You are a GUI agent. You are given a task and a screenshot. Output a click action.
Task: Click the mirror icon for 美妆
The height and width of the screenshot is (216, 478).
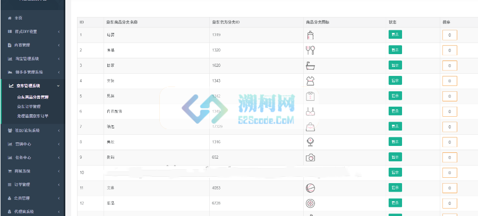(x=310, y=142)
